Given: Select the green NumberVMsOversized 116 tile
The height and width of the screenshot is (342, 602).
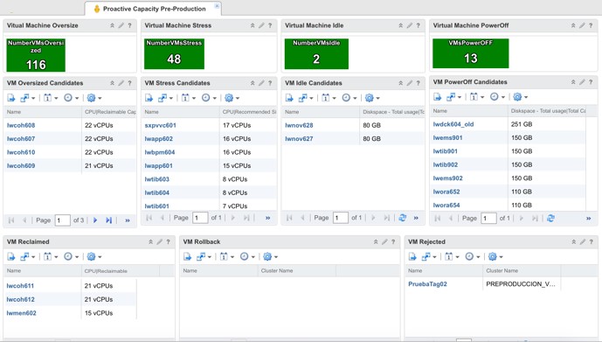Looking at the screenshot, I should tap(36, 54).
